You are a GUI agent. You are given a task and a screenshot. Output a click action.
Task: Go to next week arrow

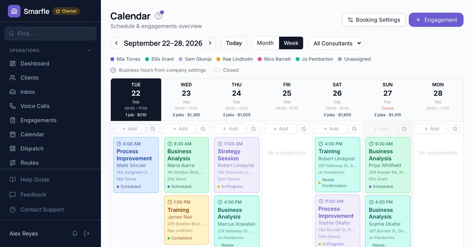point(210,43)
